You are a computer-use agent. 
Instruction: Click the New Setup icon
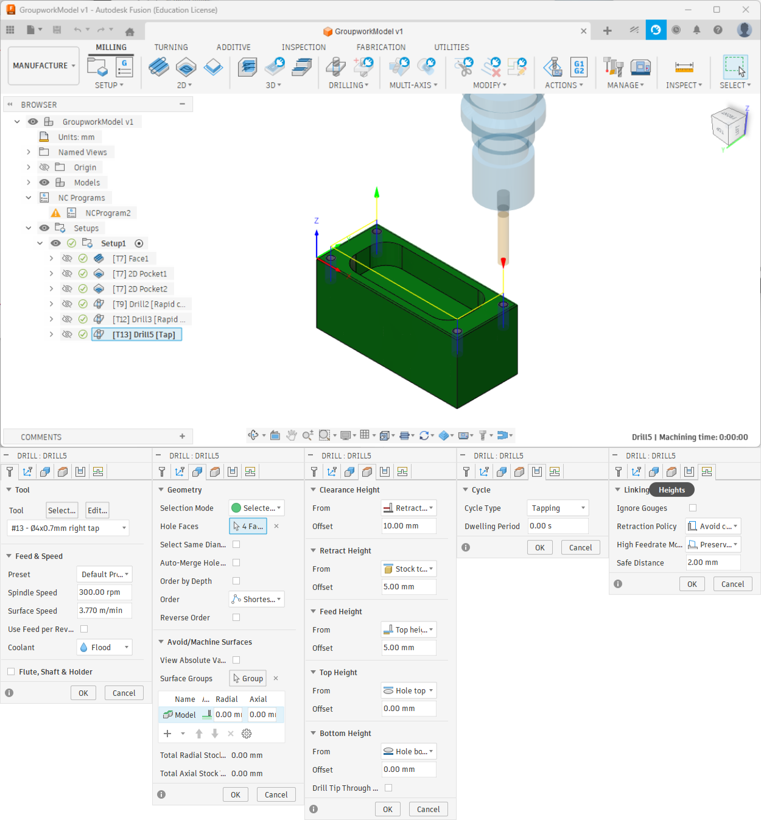97,66
